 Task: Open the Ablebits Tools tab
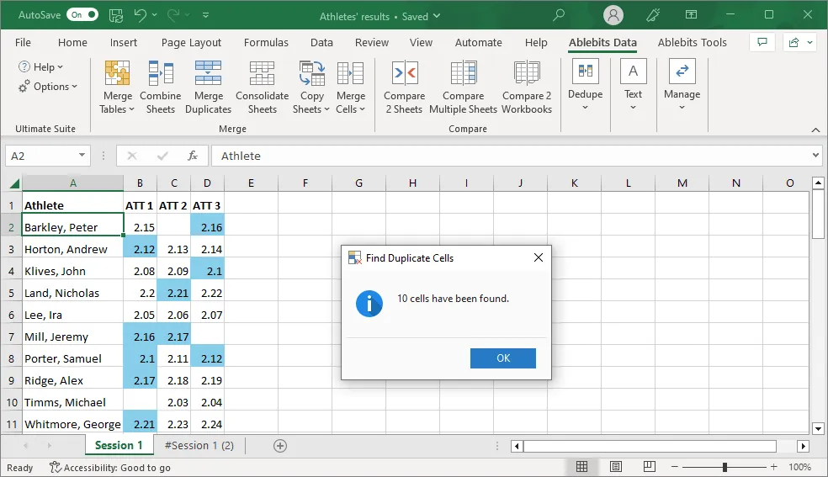coord(692,43)
